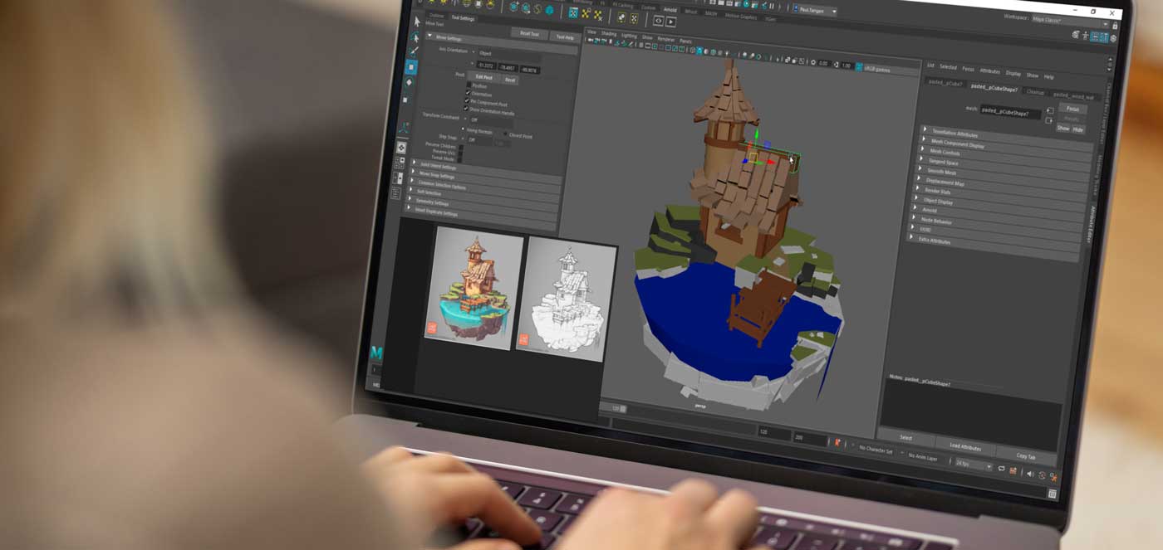The width and height of the screenshot is (1163, 550).
Task: Switch to the Tool Settings tab
Action: pyautogui.click(x=462, y=18)
